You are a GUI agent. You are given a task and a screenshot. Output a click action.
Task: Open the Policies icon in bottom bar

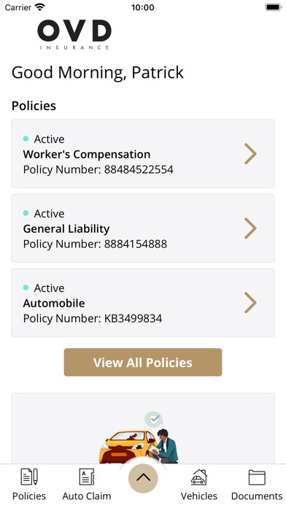pos(29,477)
